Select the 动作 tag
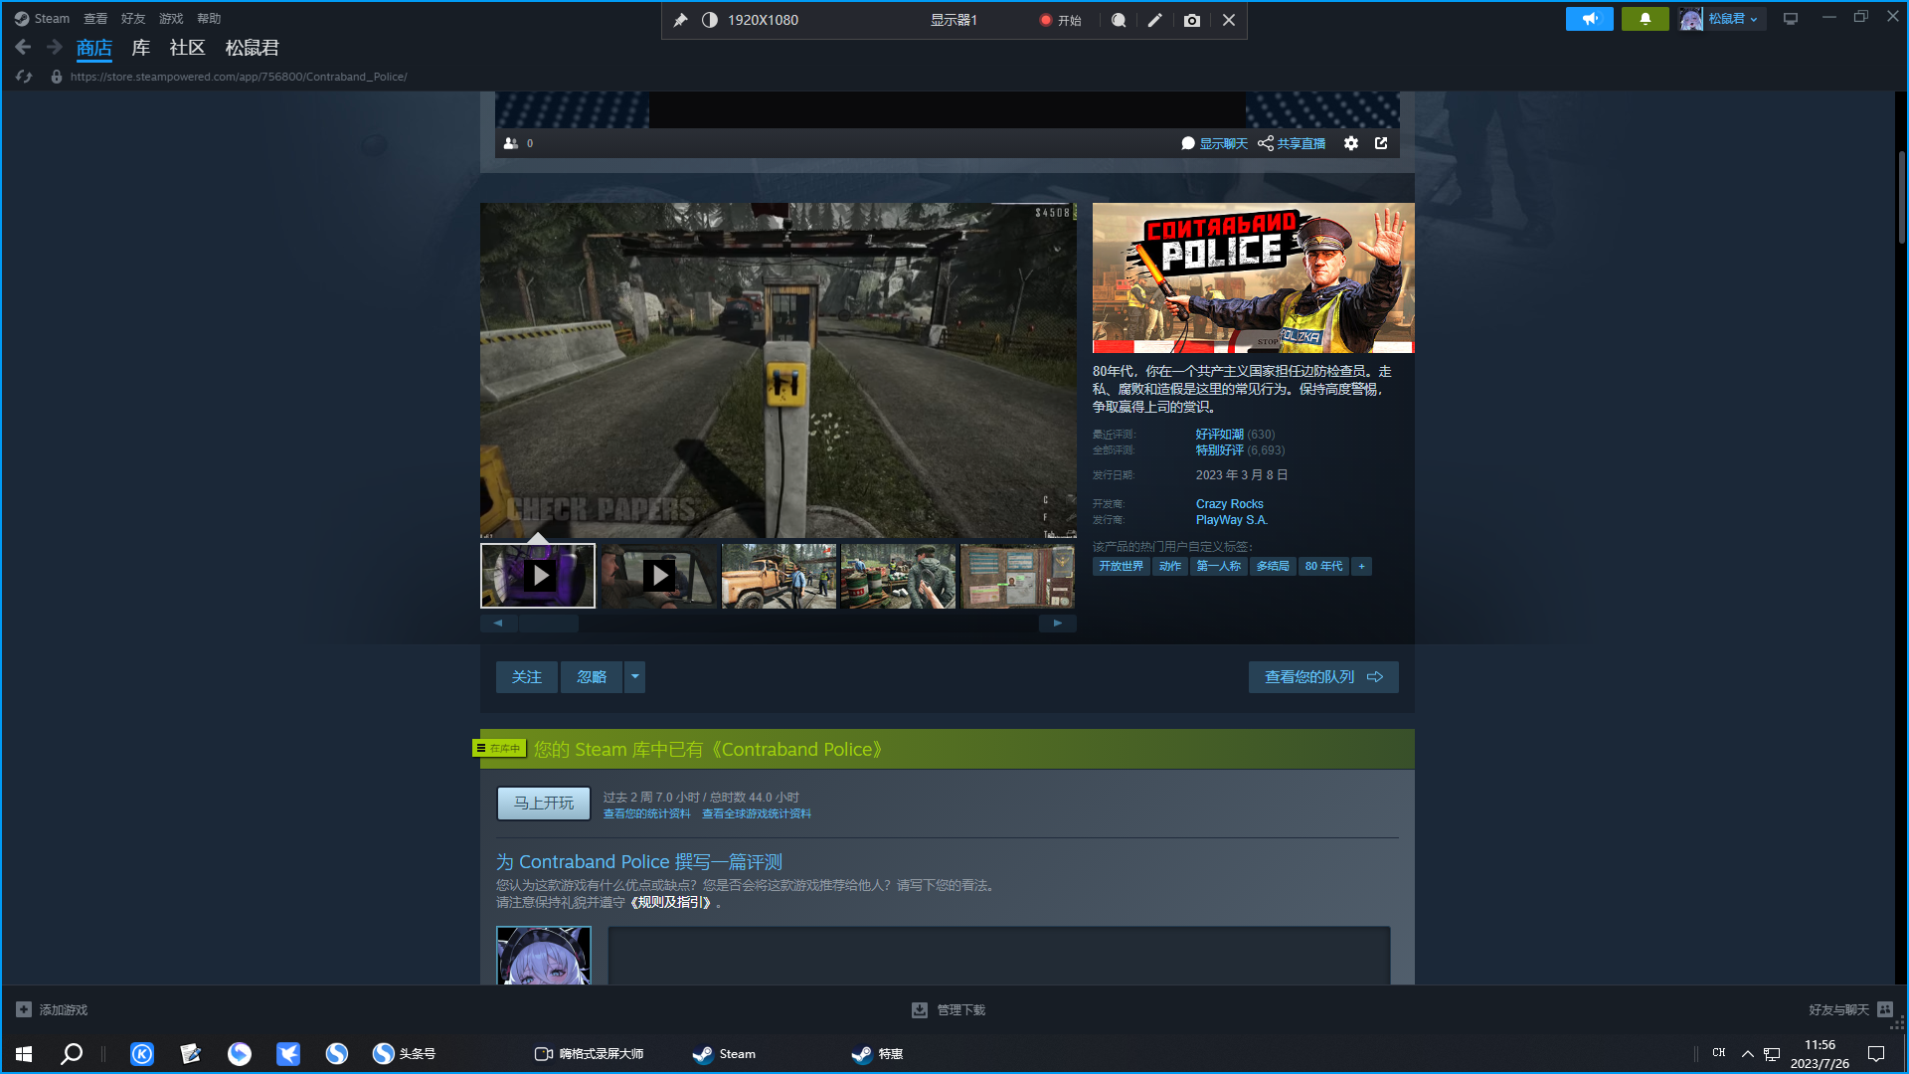The height and width of the screenshot is (1074, 1909). 1170,566
